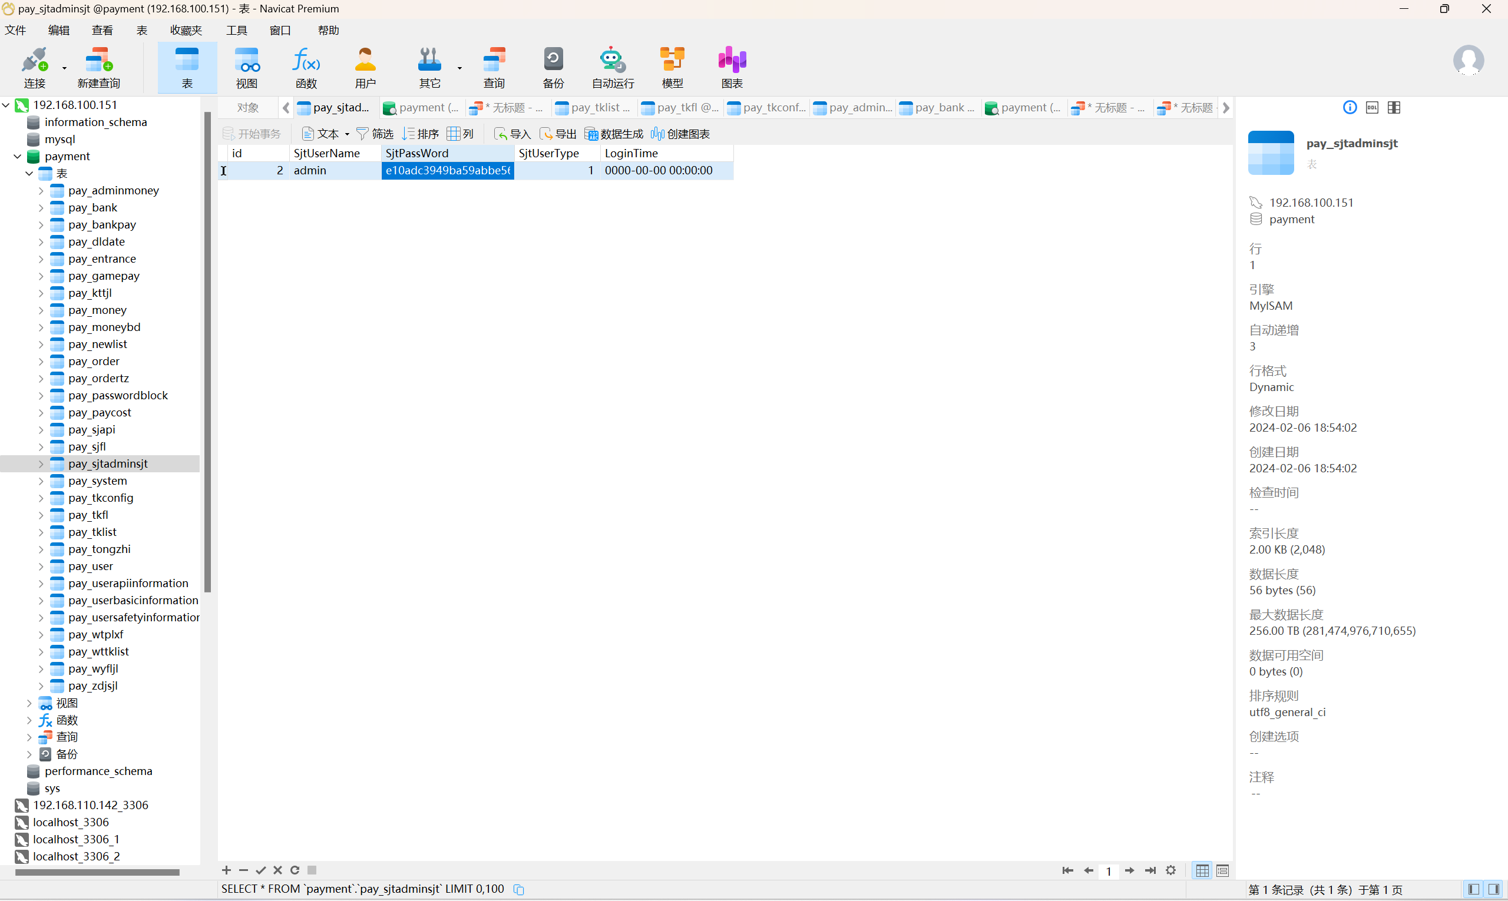Click the 连接 (Connection) toolbar icon
Image resolution: width=1508 pixels, height=901 pixels.
pyautogui.click(x=35, y=67)
